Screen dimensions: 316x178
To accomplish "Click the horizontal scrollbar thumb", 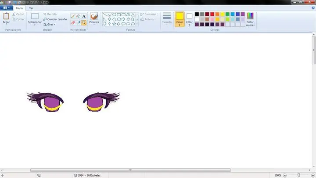I will coord(130,170).
